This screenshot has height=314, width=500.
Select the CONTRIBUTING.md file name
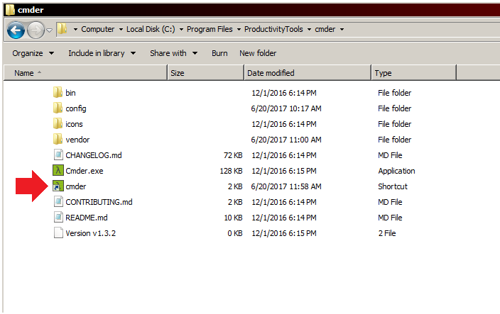[99, 202]
